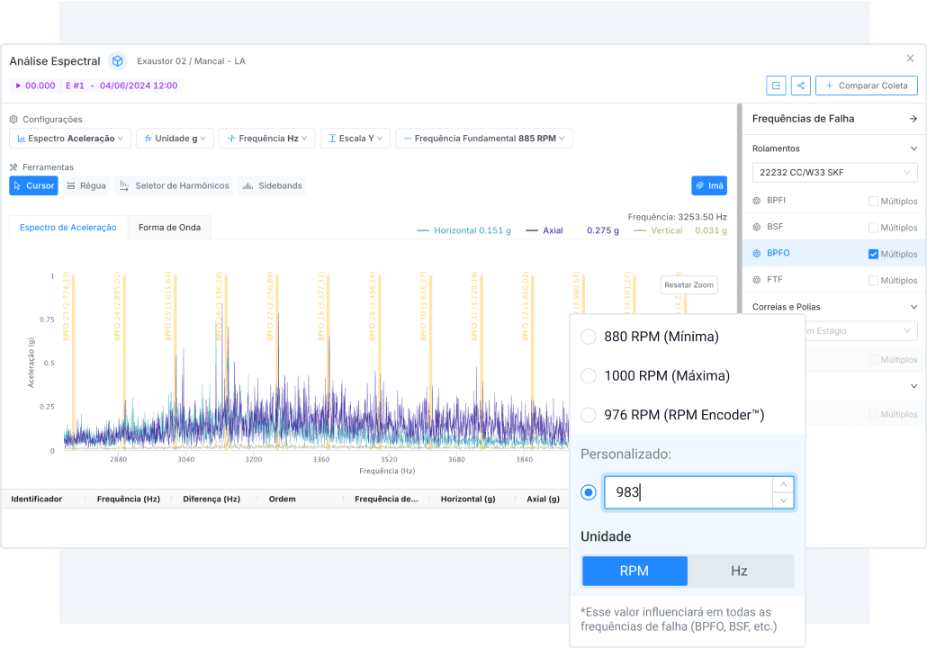
Task: Switch to the Forma de Onda tab
Action: click(169, 228)
